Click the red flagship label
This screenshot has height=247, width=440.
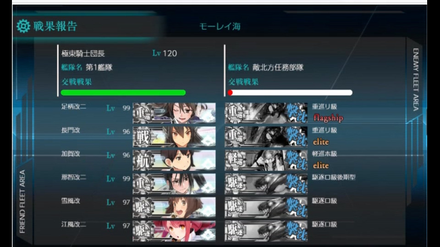[328, 118]
